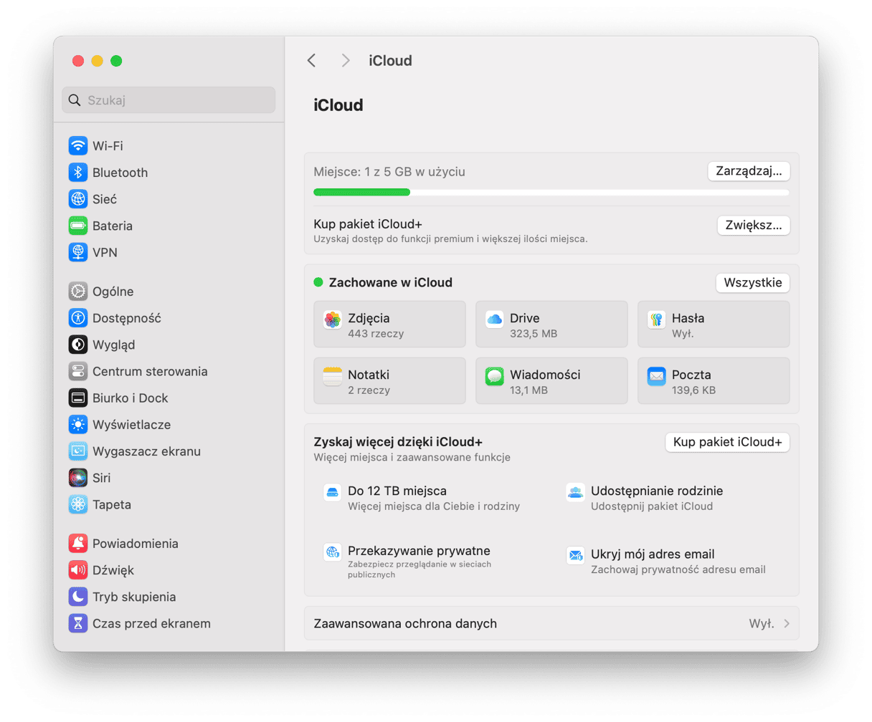
Task: Click the Zwiększ... button
Action: [x=754, y=225]
